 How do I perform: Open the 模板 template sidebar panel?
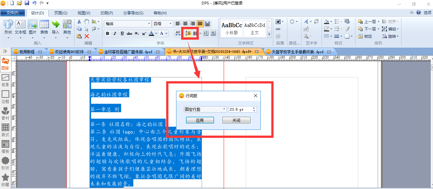click(x=5, y=147)
